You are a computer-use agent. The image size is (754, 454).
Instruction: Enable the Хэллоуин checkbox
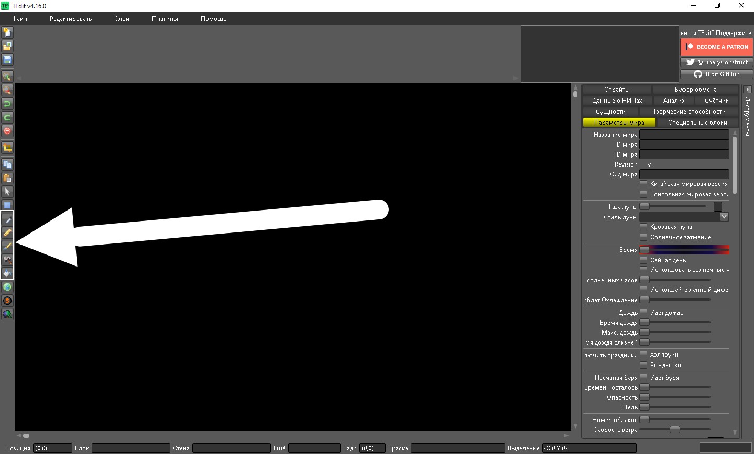pos(643,355)
